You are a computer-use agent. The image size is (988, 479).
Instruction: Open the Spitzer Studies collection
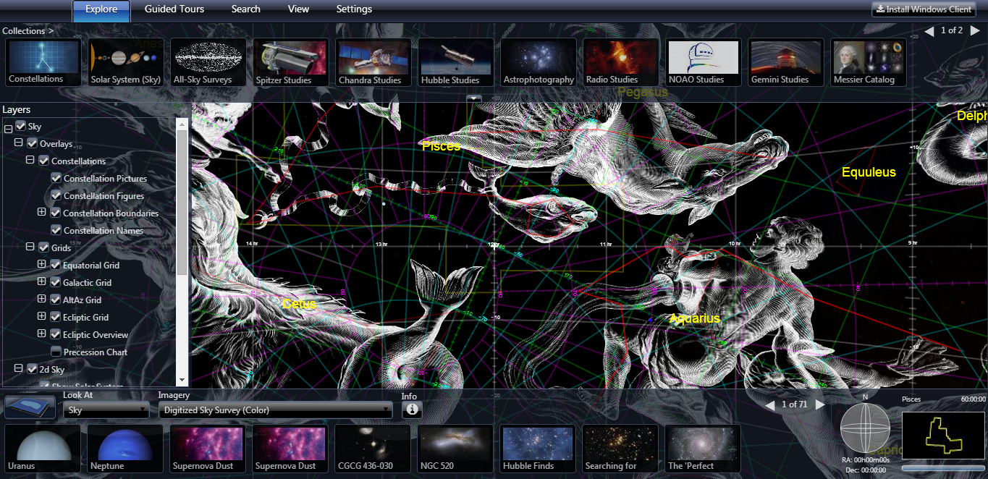click(x=291, y=63)
